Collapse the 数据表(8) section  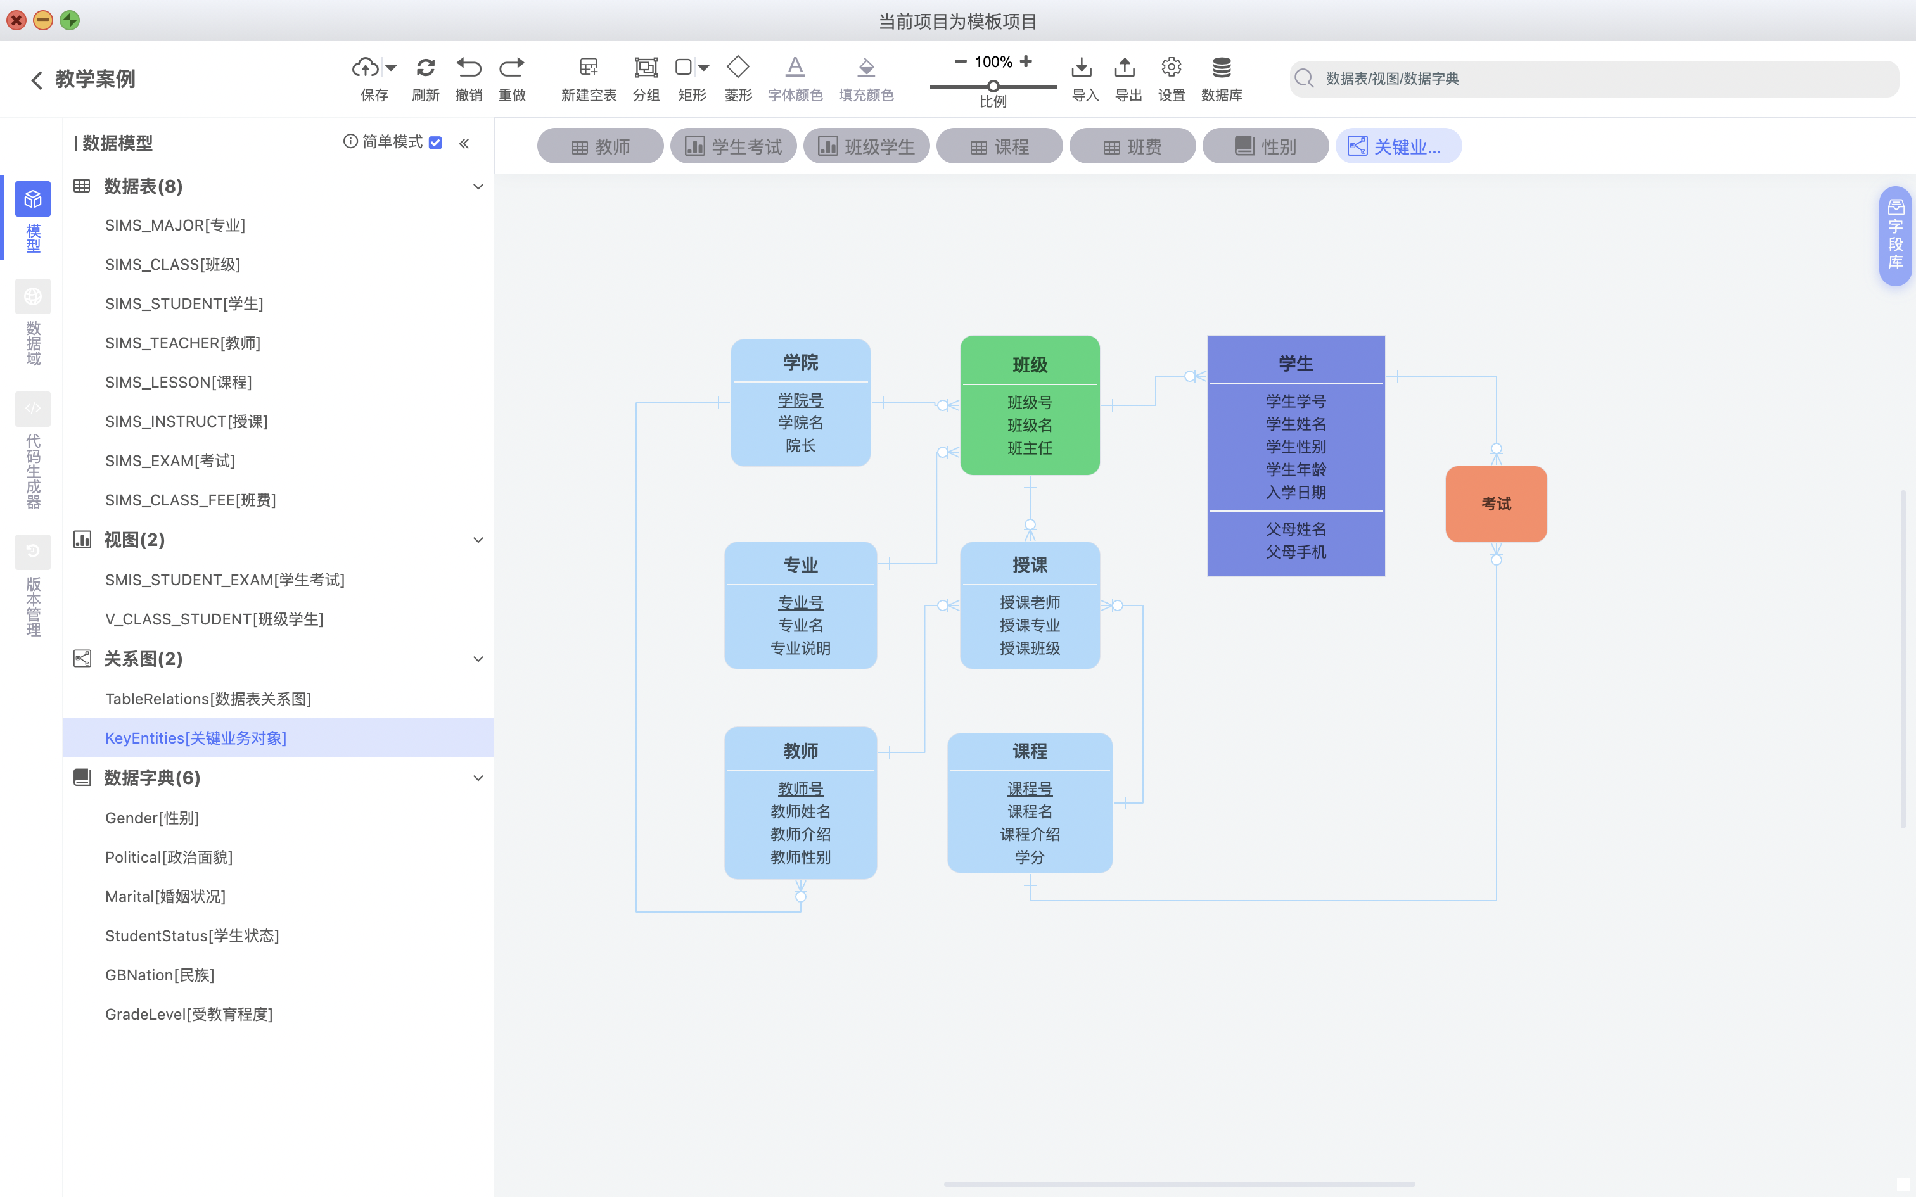(478, 187)
